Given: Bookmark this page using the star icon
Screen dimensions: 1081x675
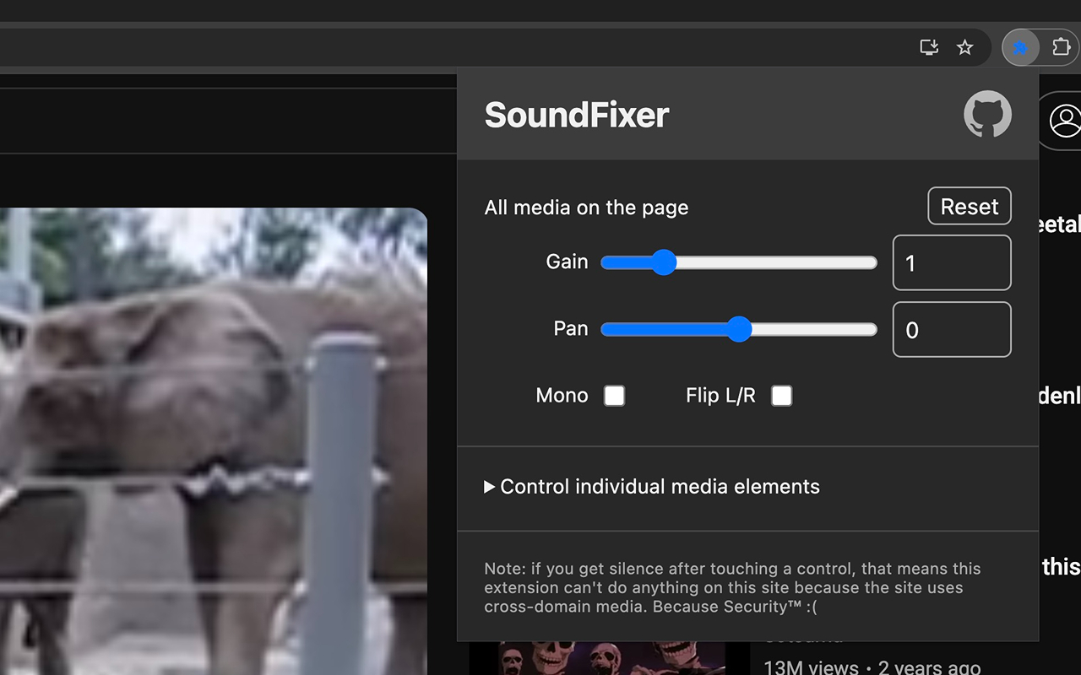Looking at the screenshot, I should pyautogui.click(x=964, y=47).
